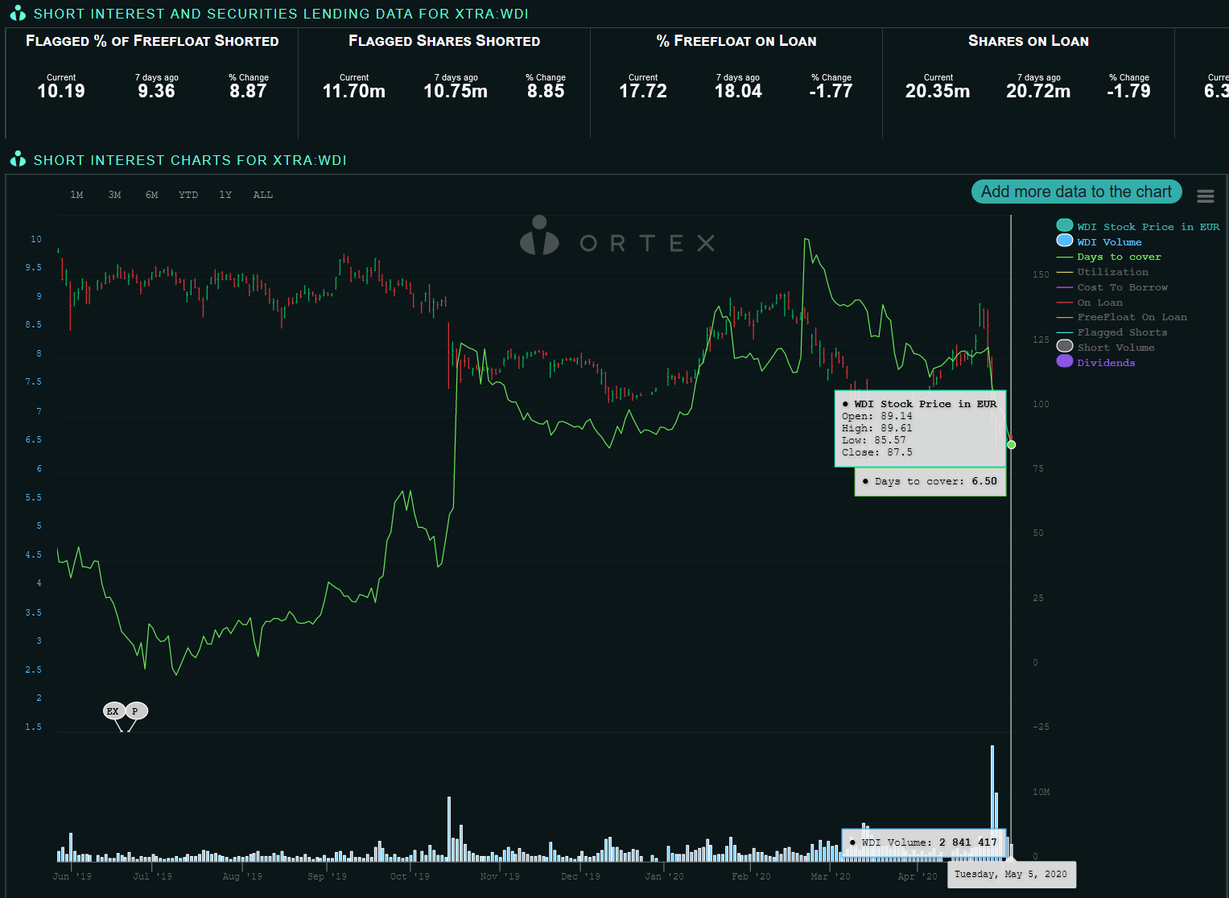
Task: Click the 7 days ago value 20.72m
Action: 1038,91
